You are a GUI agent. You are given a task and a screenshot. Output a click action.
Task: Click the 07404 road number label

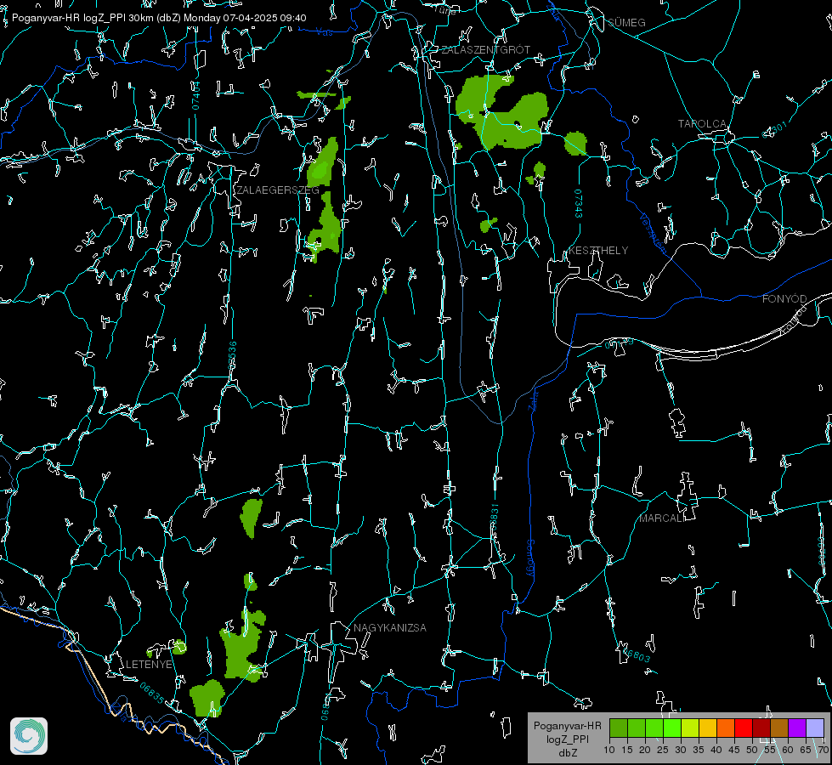click(195, 96)
